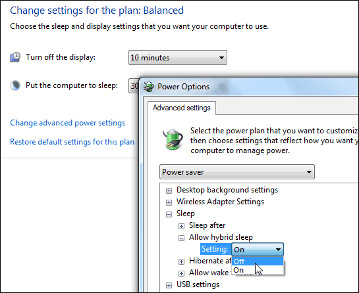This screenshot has height=293, width=359.
Task: Open the Power saver plan dropdown
Action: pyautogui.click(x=237, y=171)
